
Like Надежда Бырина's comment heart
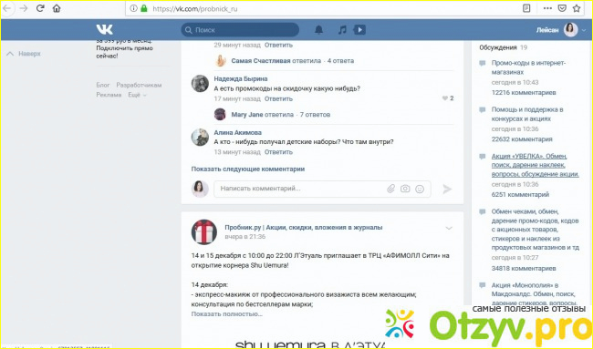click(x=445, y=98)
